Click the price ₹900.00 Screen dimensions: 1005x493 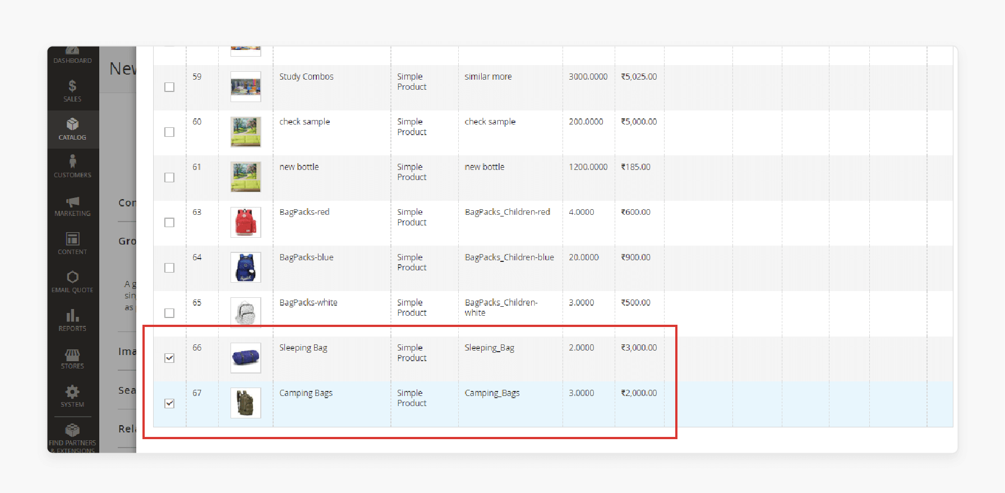click(635, 257)
